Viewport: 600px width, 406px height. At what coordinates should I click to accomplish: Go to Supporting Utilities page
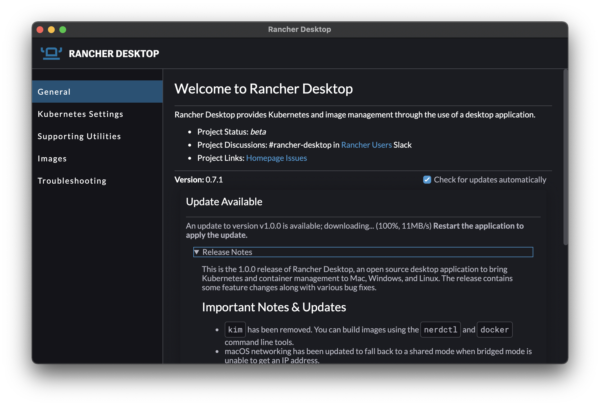97,136
